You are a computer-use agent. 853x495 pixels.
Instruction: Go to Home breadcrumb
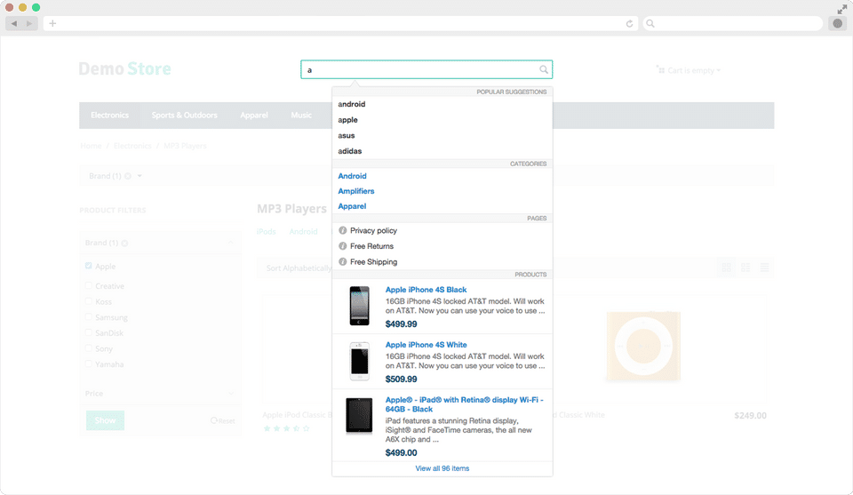tap(91, 146)
